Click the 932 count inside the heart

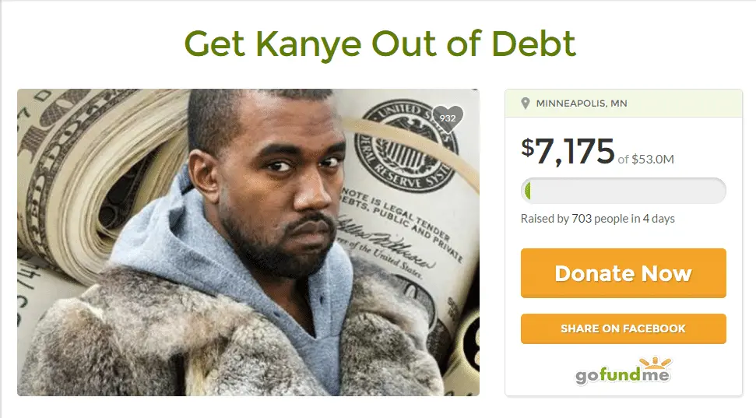448,118
